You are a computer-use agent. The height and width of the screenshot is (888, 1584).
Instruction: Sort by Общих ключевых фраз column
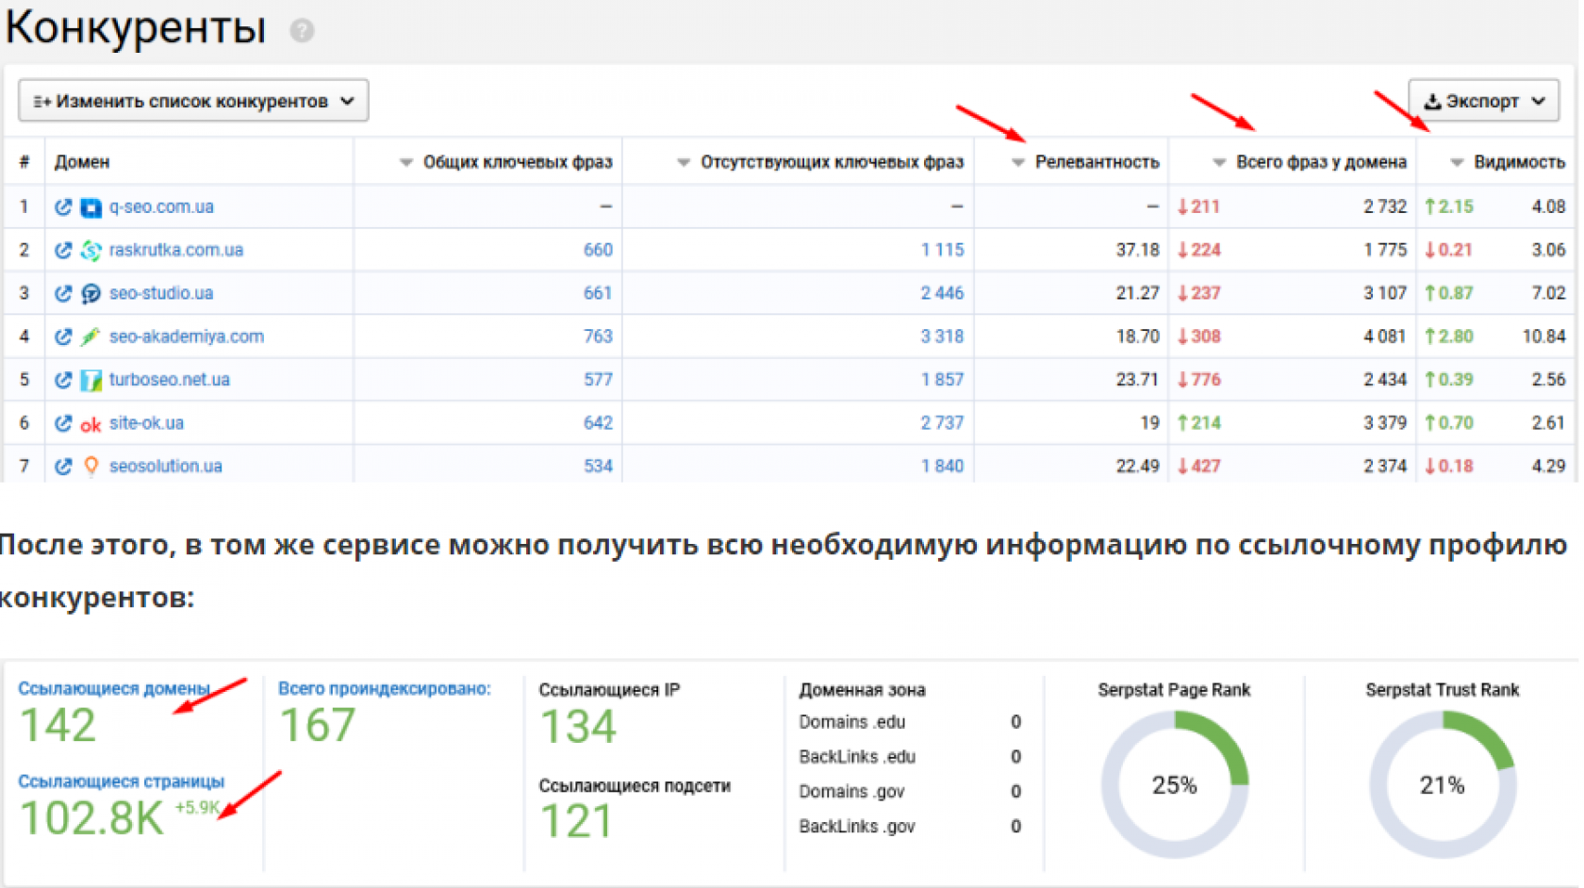pos(517,162)
